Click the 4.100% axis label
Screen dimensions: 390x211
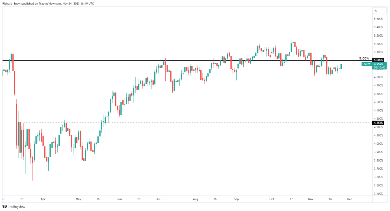pos(378,135)
